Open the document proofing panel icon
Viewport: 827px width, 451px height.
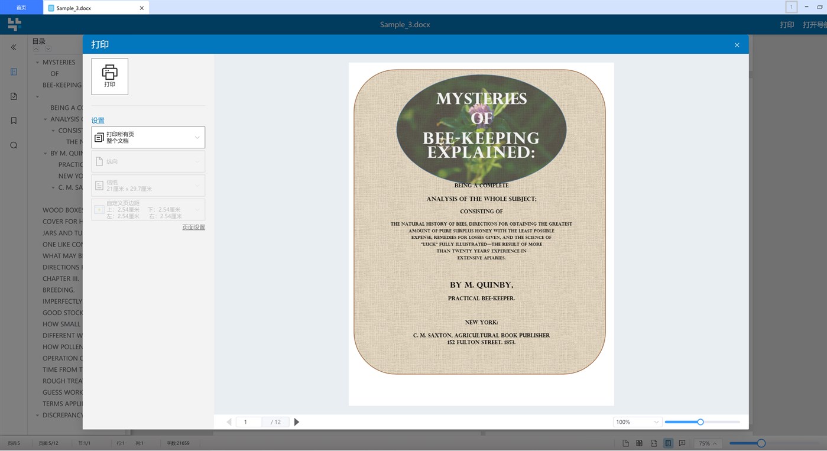click(14, 96)
